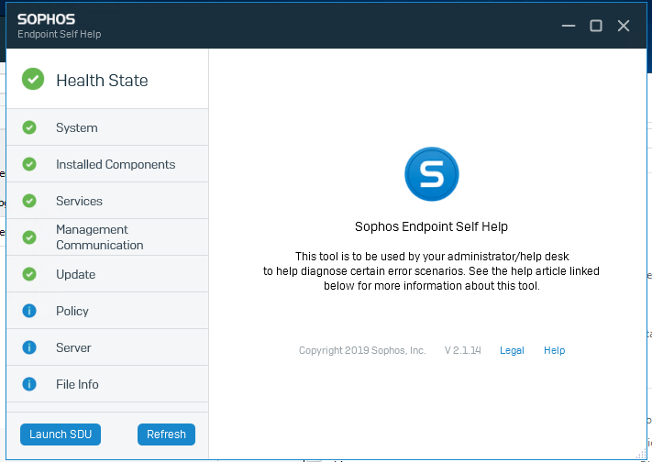Click the blue info icon for File Info

(x=29, y=384)
